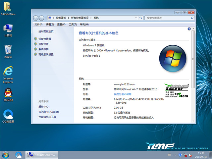
Task: Open 性能信息和工具 link
Action: coord(47,117)
